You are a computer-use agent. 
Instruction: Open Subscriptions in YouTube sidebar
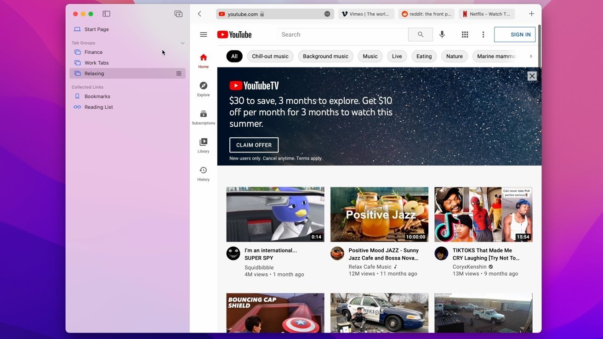tap(204, 117)
